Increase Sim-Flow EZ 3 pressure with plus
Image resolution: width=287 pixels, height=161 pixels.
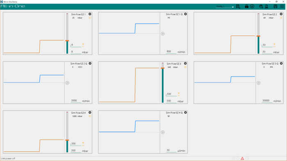[179, 93]
